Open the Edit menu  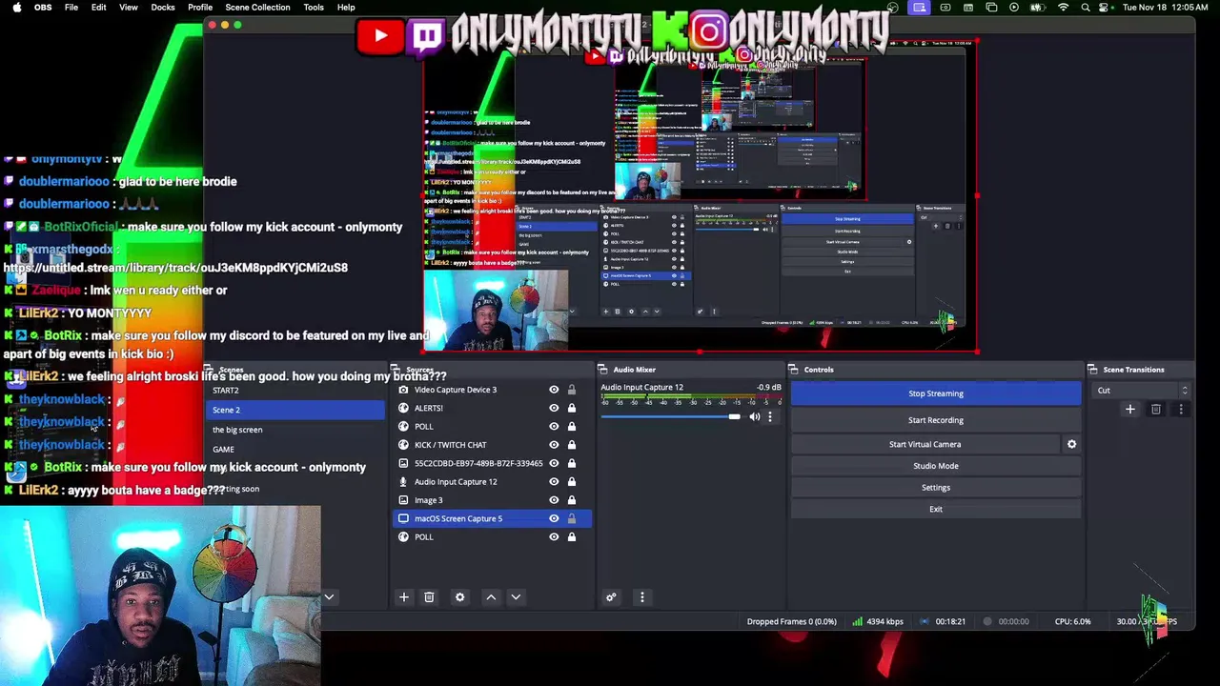click(98, 8)
